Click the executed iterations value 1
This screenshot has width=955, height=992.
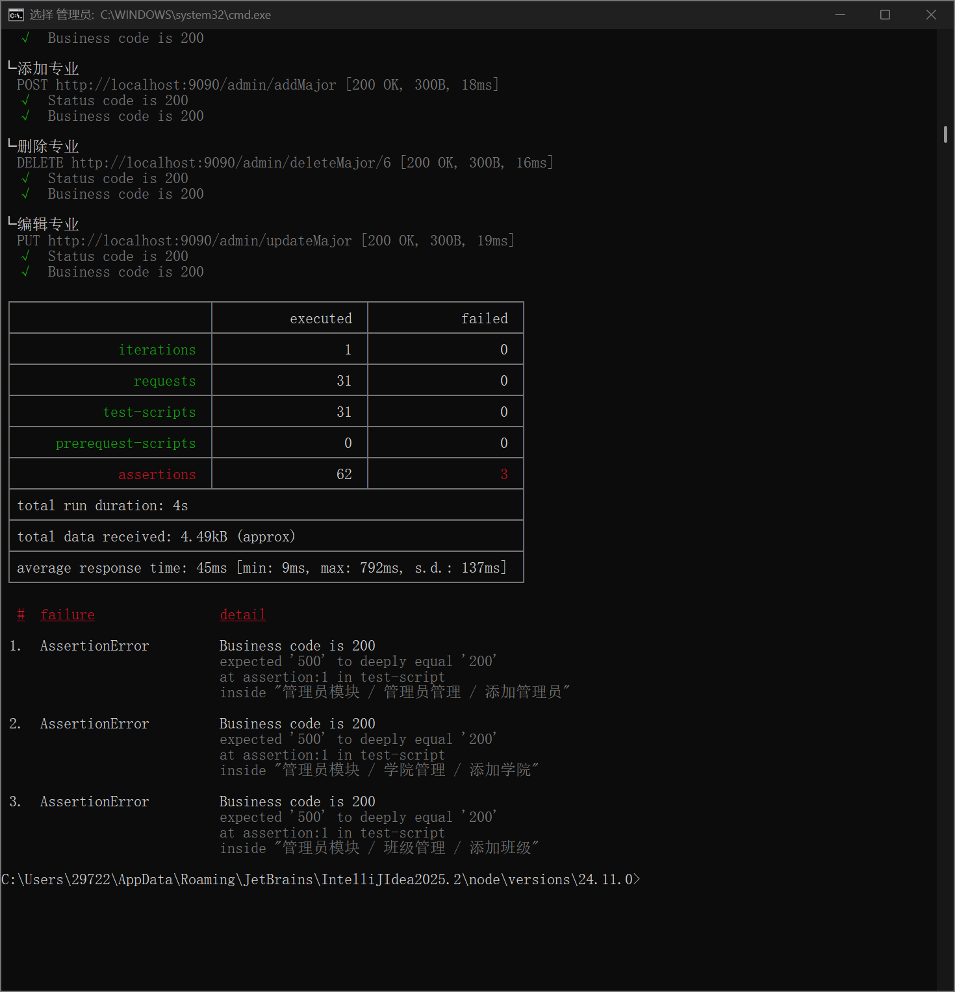pos(348,350)
